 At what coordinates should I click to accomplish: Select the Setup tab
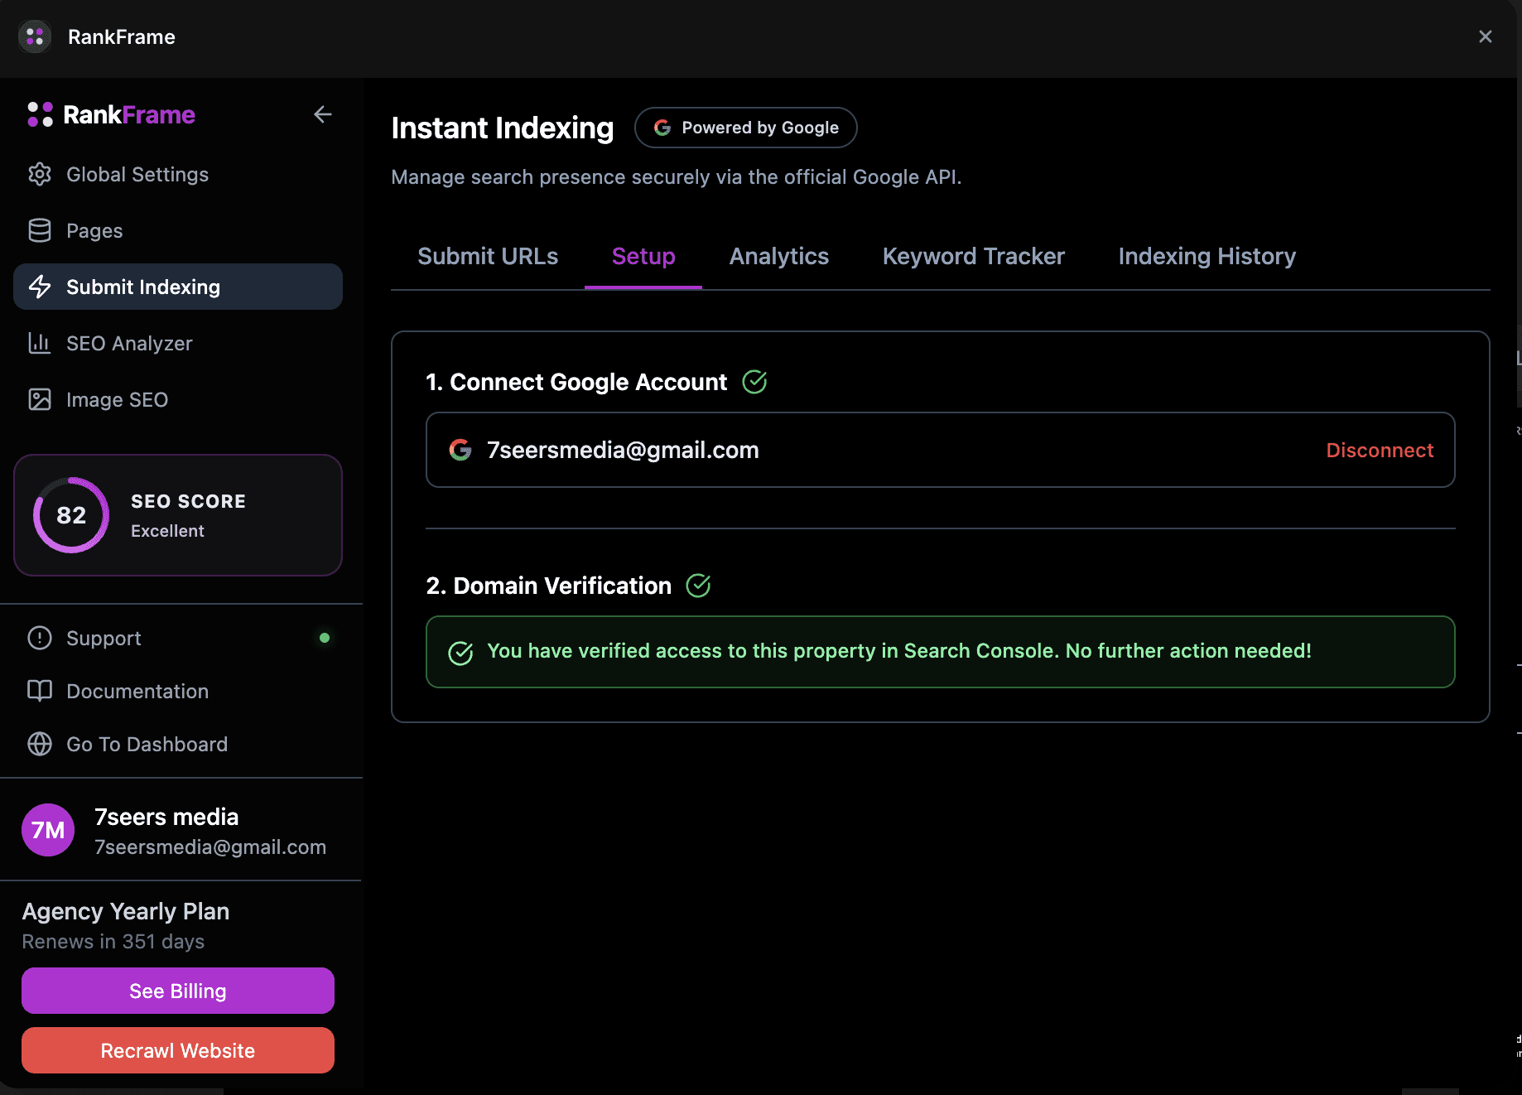[x=643, y=256]
